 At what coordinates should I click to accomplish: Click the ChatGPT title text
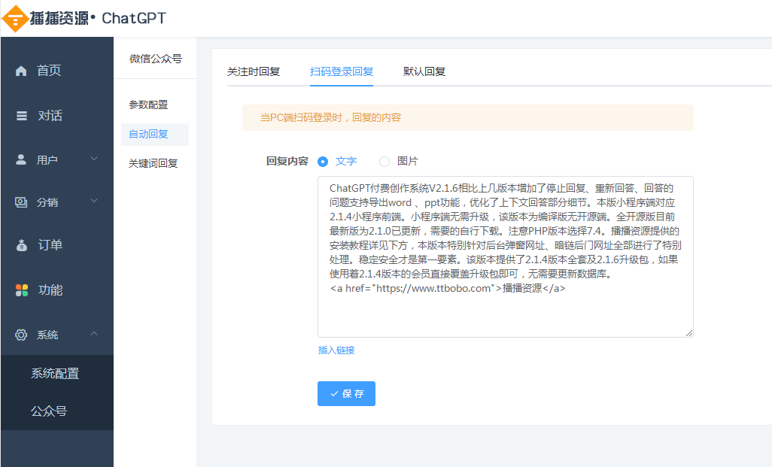134,18
